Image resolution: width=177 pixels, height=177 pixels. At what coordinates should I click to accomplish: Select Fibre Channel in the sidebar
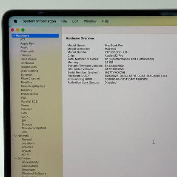coord(30,78)
